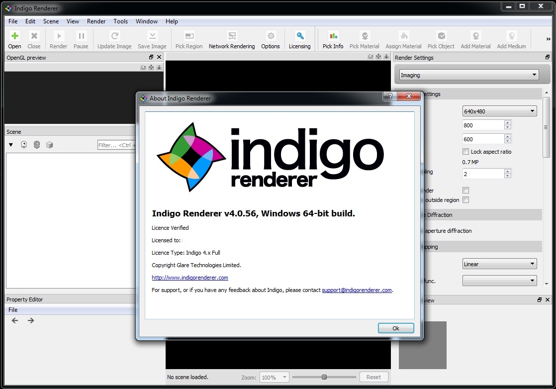The image size is (556, 389).
Task: Open the Property Editor File menu
Action: coord(13,309)
